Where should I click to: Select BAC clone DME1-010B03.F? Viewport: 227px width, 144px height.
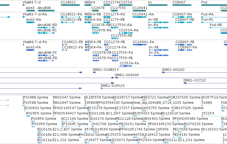click(94, 72)
